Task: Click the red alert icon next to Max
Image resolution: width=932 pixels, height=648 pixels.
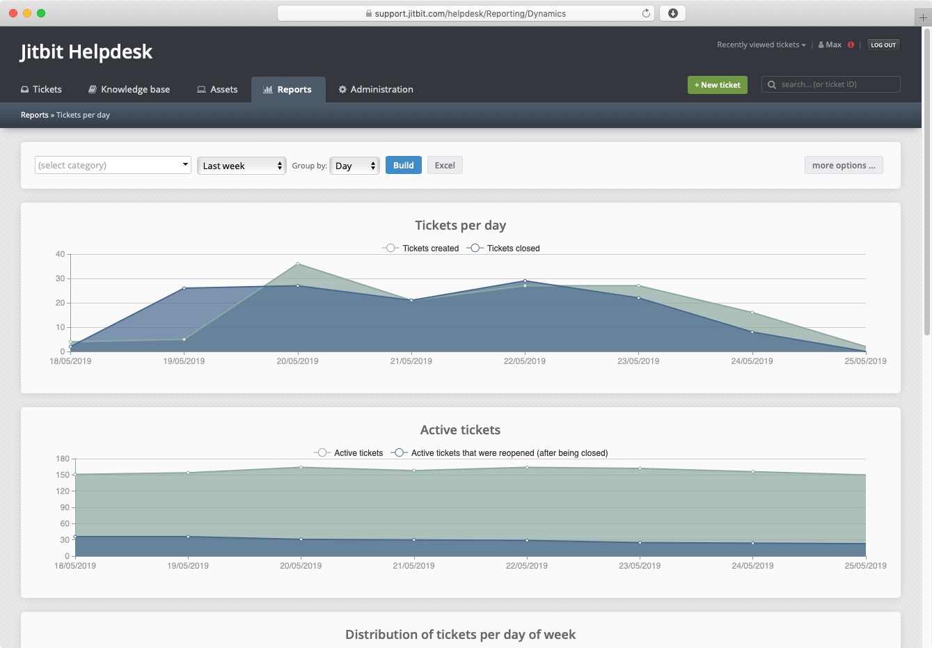Action: (x=850, y=45)
